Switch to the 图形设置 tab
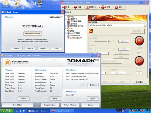 tap(69, 12)
